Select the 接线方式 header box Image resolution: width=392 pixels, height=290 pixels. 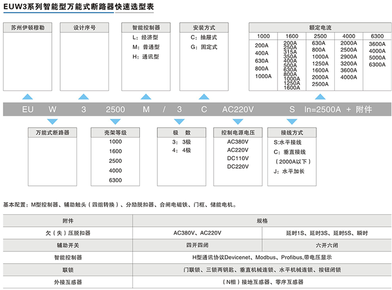[x=292, y=132]
